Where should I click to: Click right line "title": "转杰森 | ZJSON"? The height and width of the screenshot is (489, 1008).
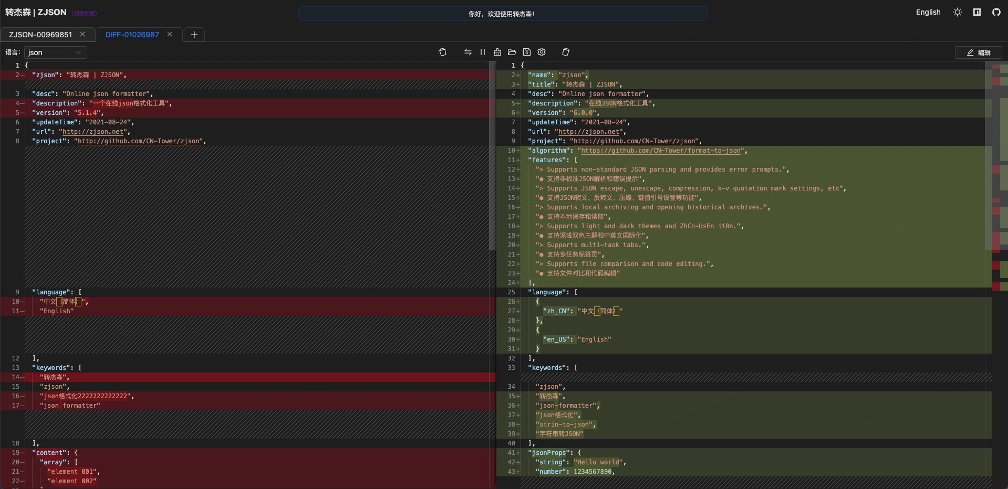click(x=575, y=84)
